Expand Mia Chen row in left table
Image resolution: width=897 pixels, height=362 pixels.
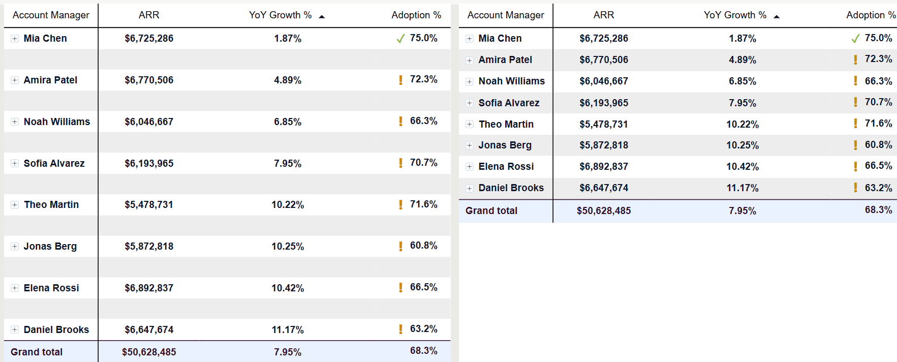click(15, 39)
